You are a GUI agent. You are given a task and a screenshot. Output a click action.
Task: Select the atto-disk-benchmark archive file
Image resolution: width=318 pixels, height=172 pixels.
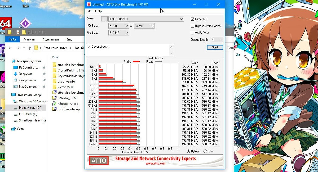tap(68, 92)
